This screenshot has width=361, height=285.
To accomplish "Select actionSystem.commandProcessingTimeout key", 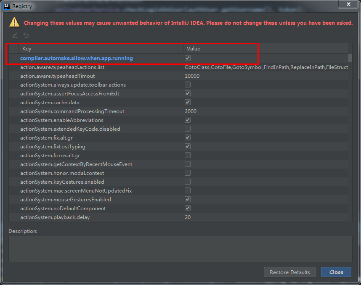I will pos(72,111).
